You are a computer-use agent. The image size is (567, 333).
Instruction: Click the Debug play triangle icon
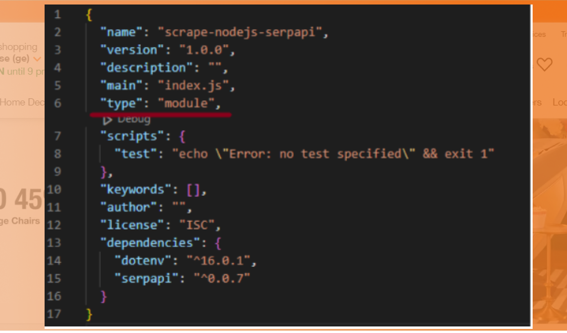(x=108, y=119)
